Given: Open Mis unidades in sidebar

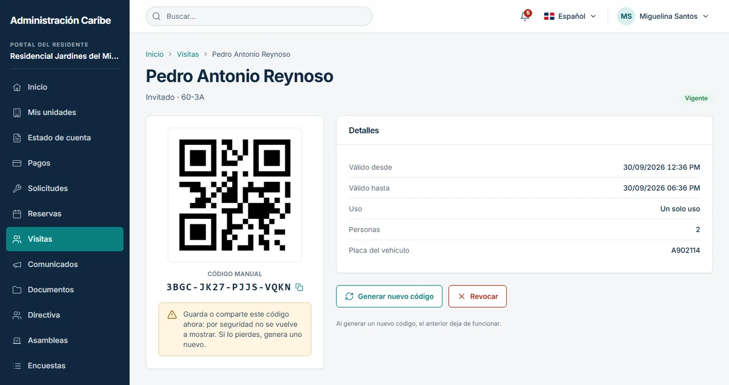Looking at the screenshot, I should click(65, 113).
